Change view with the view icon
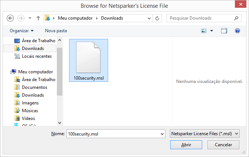249x157 pixels. tap(204, 31)
